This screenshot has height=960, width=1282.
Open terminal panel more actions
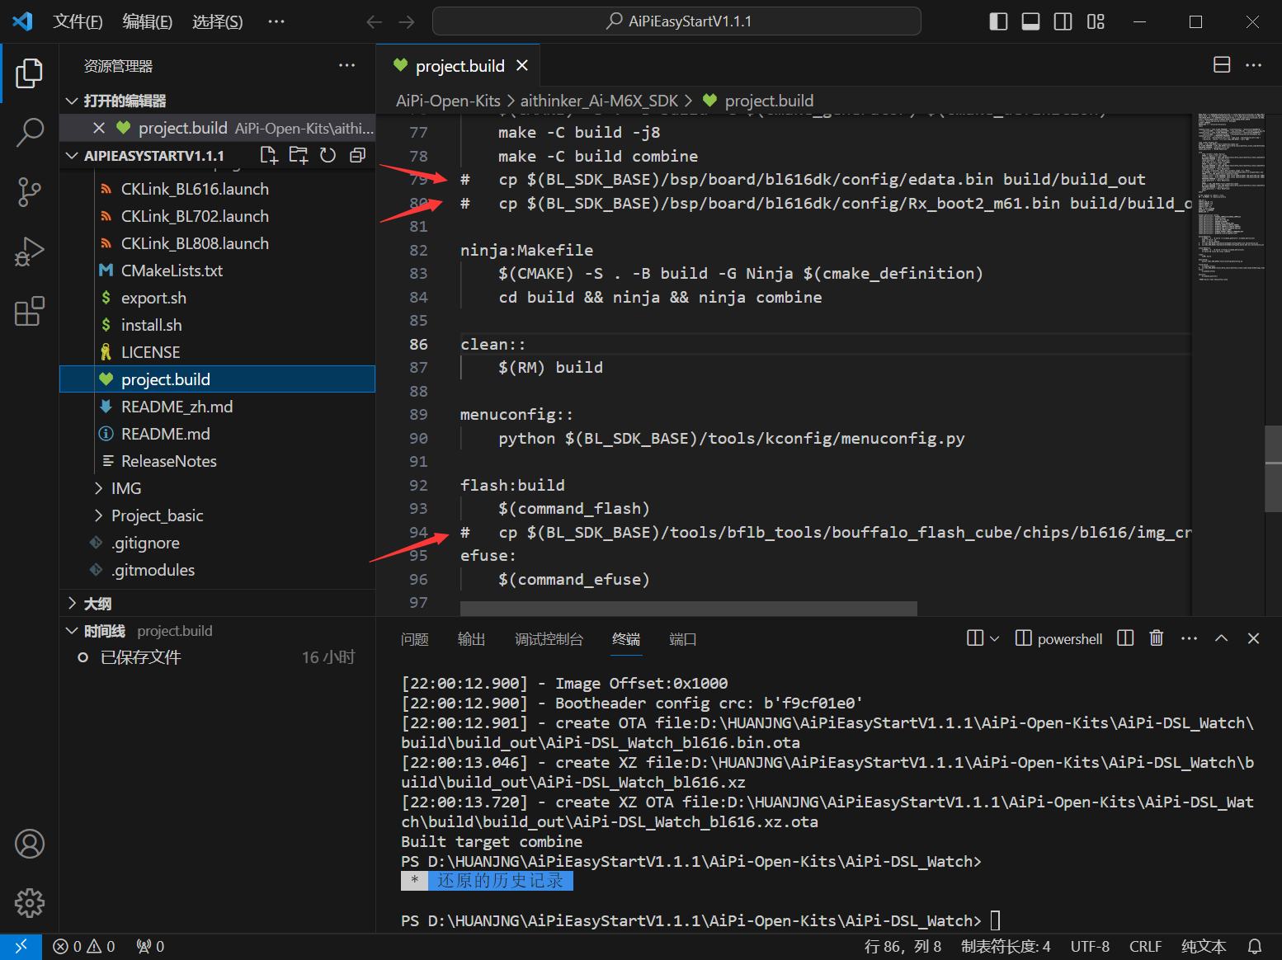[1189, 638]
